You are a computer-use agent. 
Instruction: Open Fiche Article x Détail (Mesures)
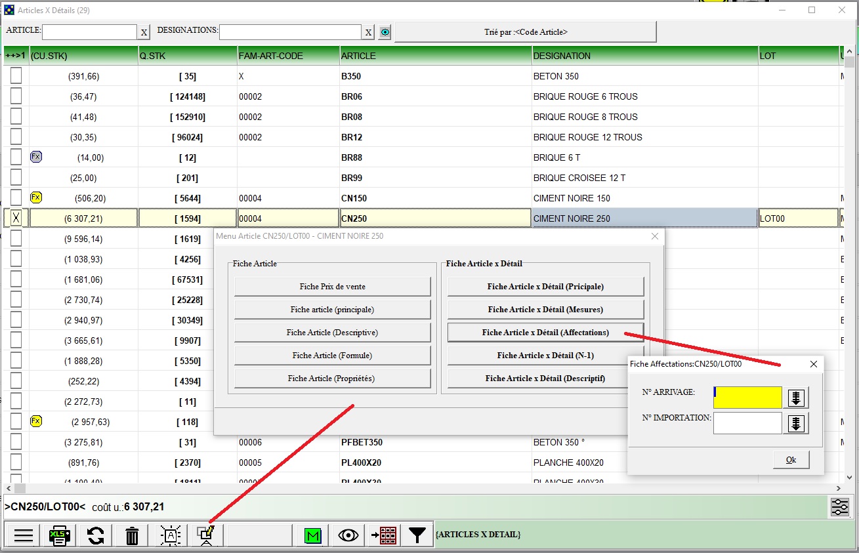point(545,310)
